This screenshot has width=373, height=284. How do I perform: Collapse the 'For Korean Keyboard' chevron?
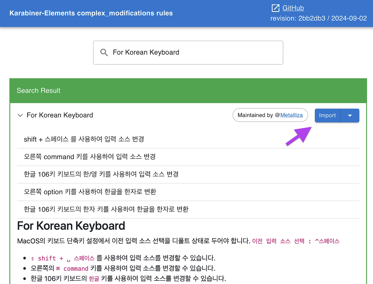20,115
